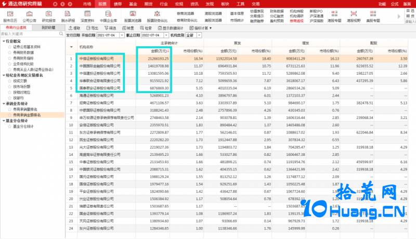Click the 筛选 filter toolbar button
Viewport: 416px width, 239px height.
[x=110, y=28]
